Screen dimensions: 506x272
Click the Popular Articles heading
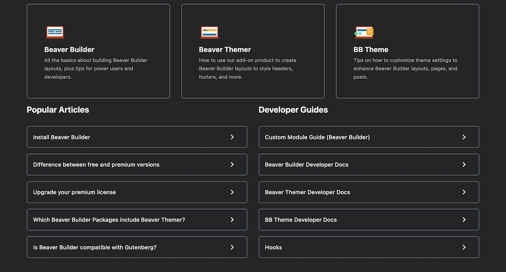[58, 110]
